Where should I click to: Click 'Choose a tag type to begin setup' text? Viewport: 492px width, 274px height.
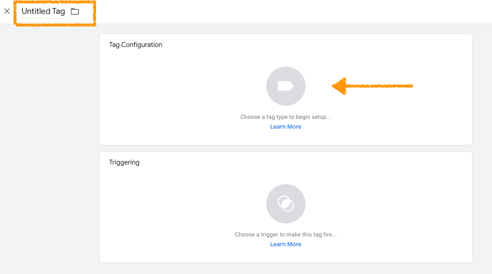click(285, 117)
